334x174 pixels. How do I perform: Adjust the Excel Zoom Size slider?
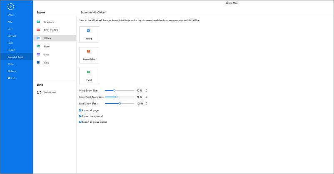point(120,103)
